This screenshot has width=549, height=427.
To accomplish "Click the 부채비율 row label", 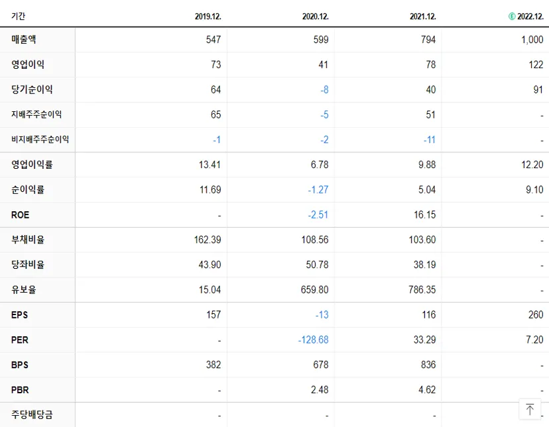I will (x=28, y=240).
